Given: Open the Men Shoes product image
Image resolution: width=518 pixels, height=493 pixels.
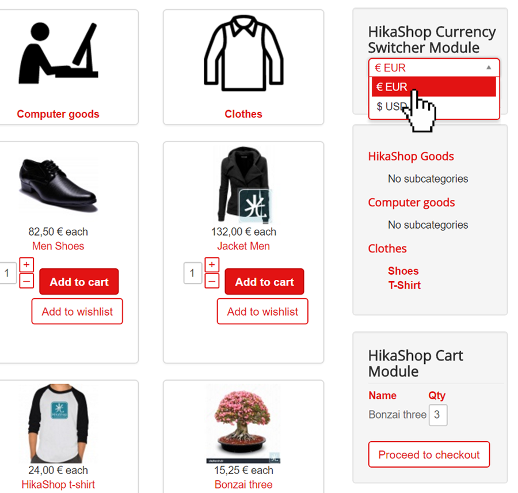Looking at the screenshot, I should (x=58, y=184).
